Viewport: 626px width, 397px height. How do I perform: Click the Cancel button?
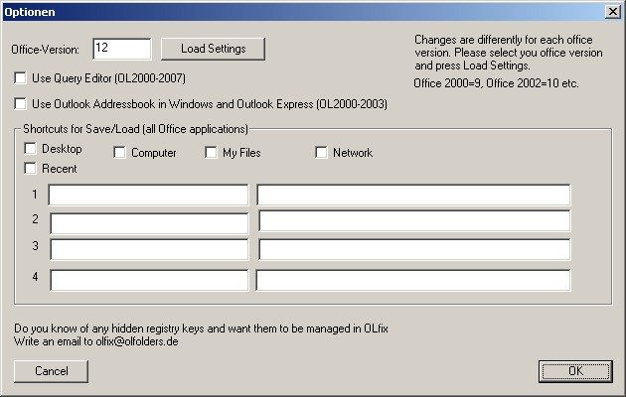click(x=51, y=371)
